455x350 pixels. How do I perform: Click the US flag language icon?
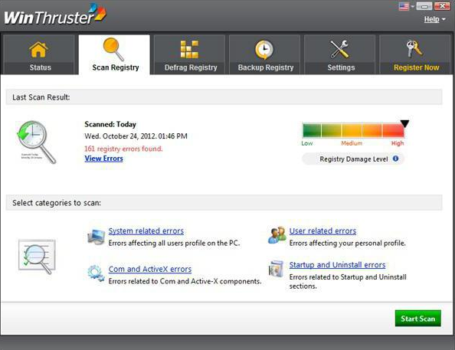pyautogui.click(x=404, y=6)
